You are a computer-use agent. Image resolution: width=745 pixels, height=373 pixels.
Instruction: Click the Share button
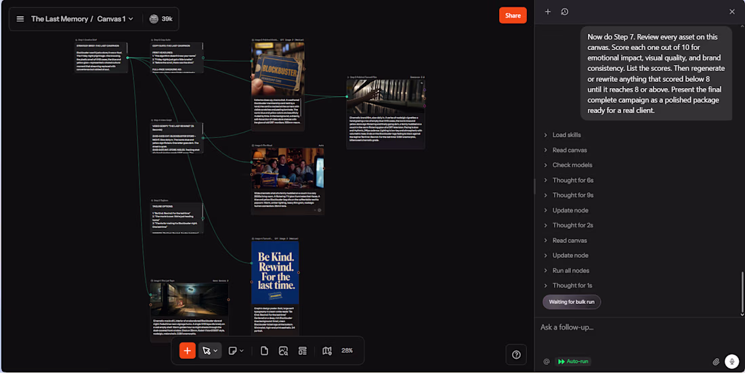coord(513,15)
